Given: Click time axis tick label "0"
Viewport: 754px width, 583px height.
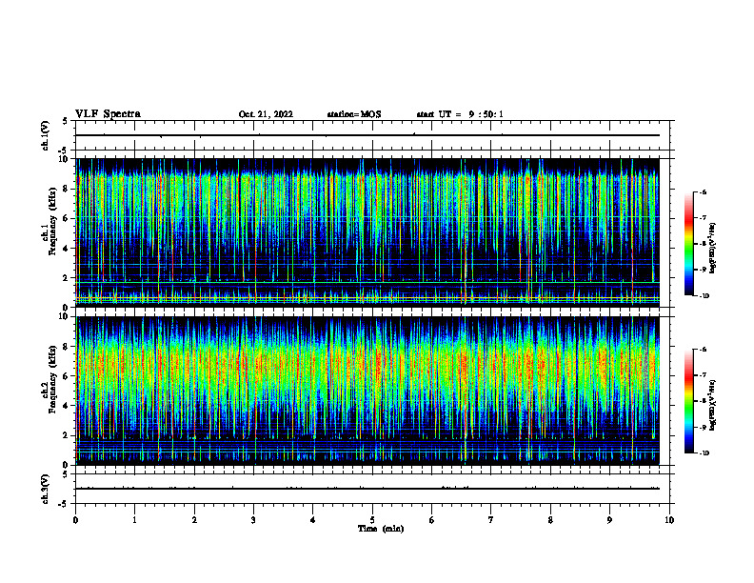Looking at the screenshot, I should [75, 520].
